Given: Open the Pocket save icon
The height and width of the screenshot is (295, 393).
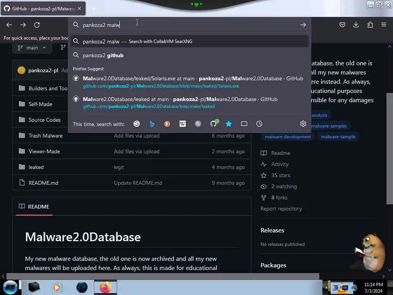Looking at the screenshot, I should click(342, 25).
